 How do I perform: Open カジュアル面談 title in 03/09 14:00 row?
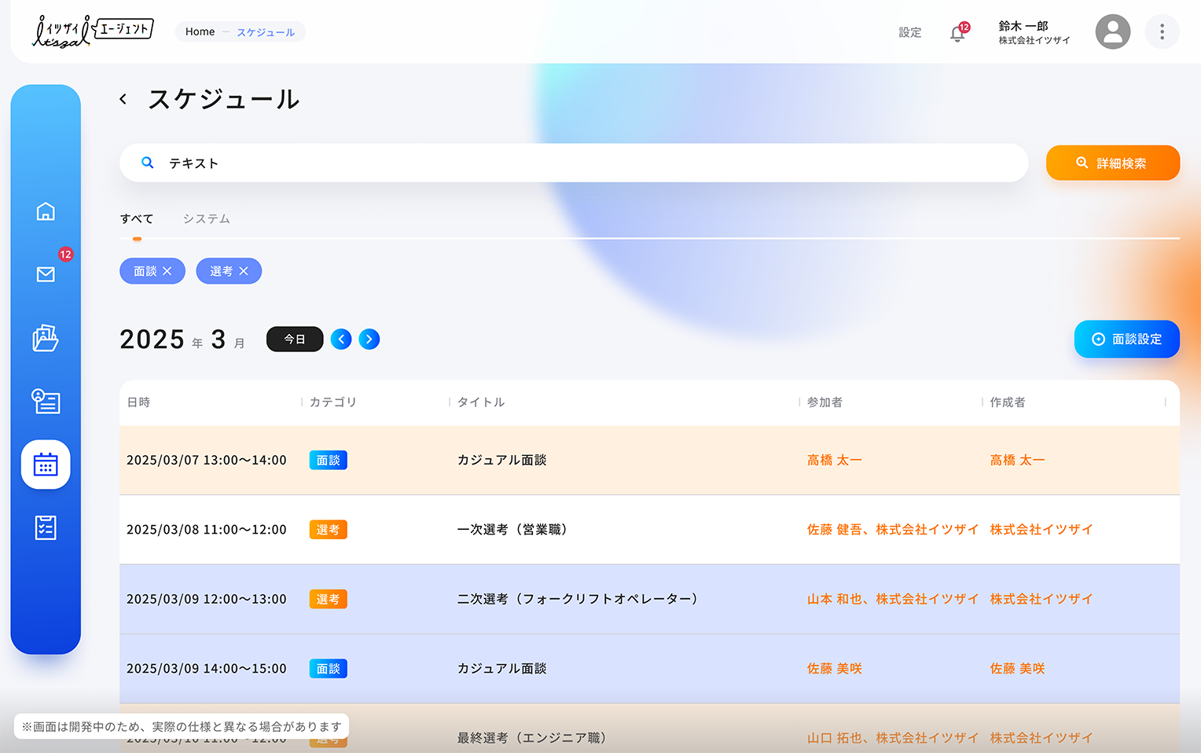click(x=501, y=669)
